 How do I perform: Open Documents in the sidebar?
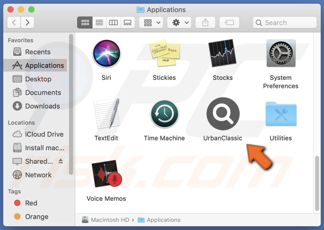35,92
